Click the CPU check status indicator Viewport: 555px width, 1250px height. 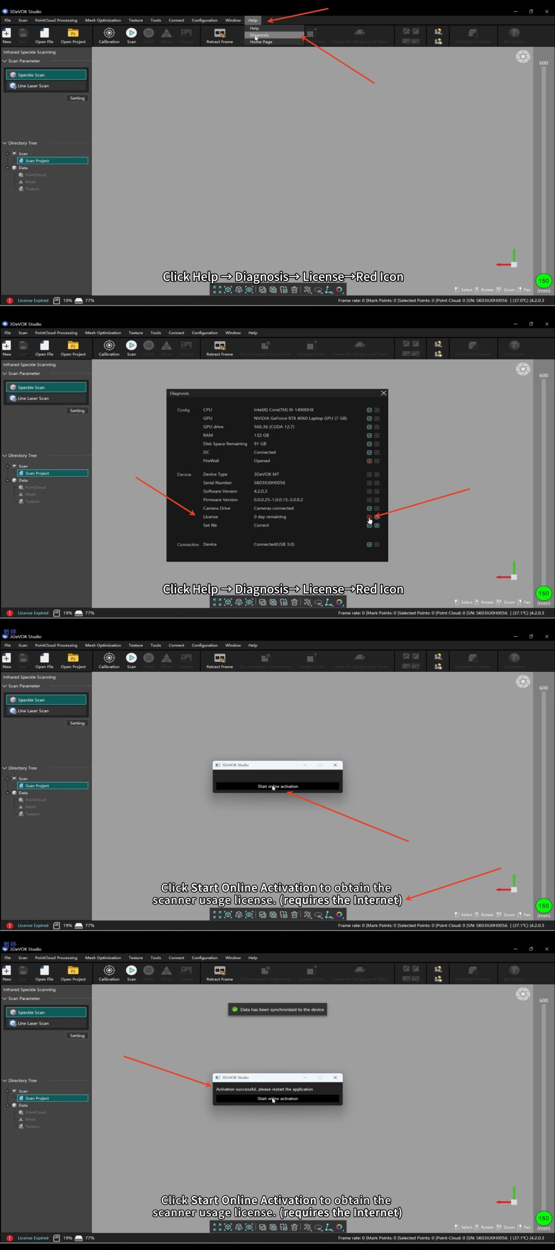(x=369, y=410)
